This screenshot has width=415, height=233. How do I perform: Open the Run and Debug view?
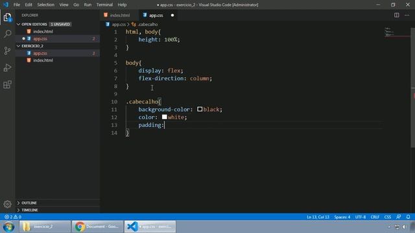point(7,67)
